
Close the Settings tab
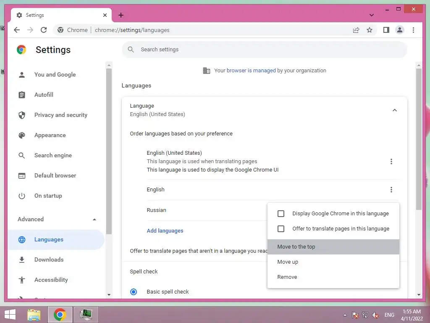point(105,15)
